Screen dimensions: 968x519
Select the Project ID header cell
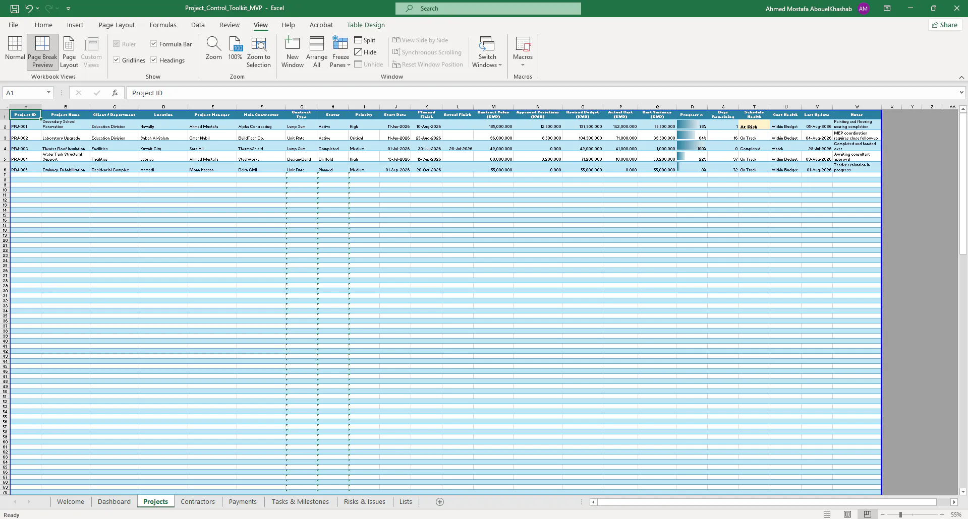click(26, 114)
